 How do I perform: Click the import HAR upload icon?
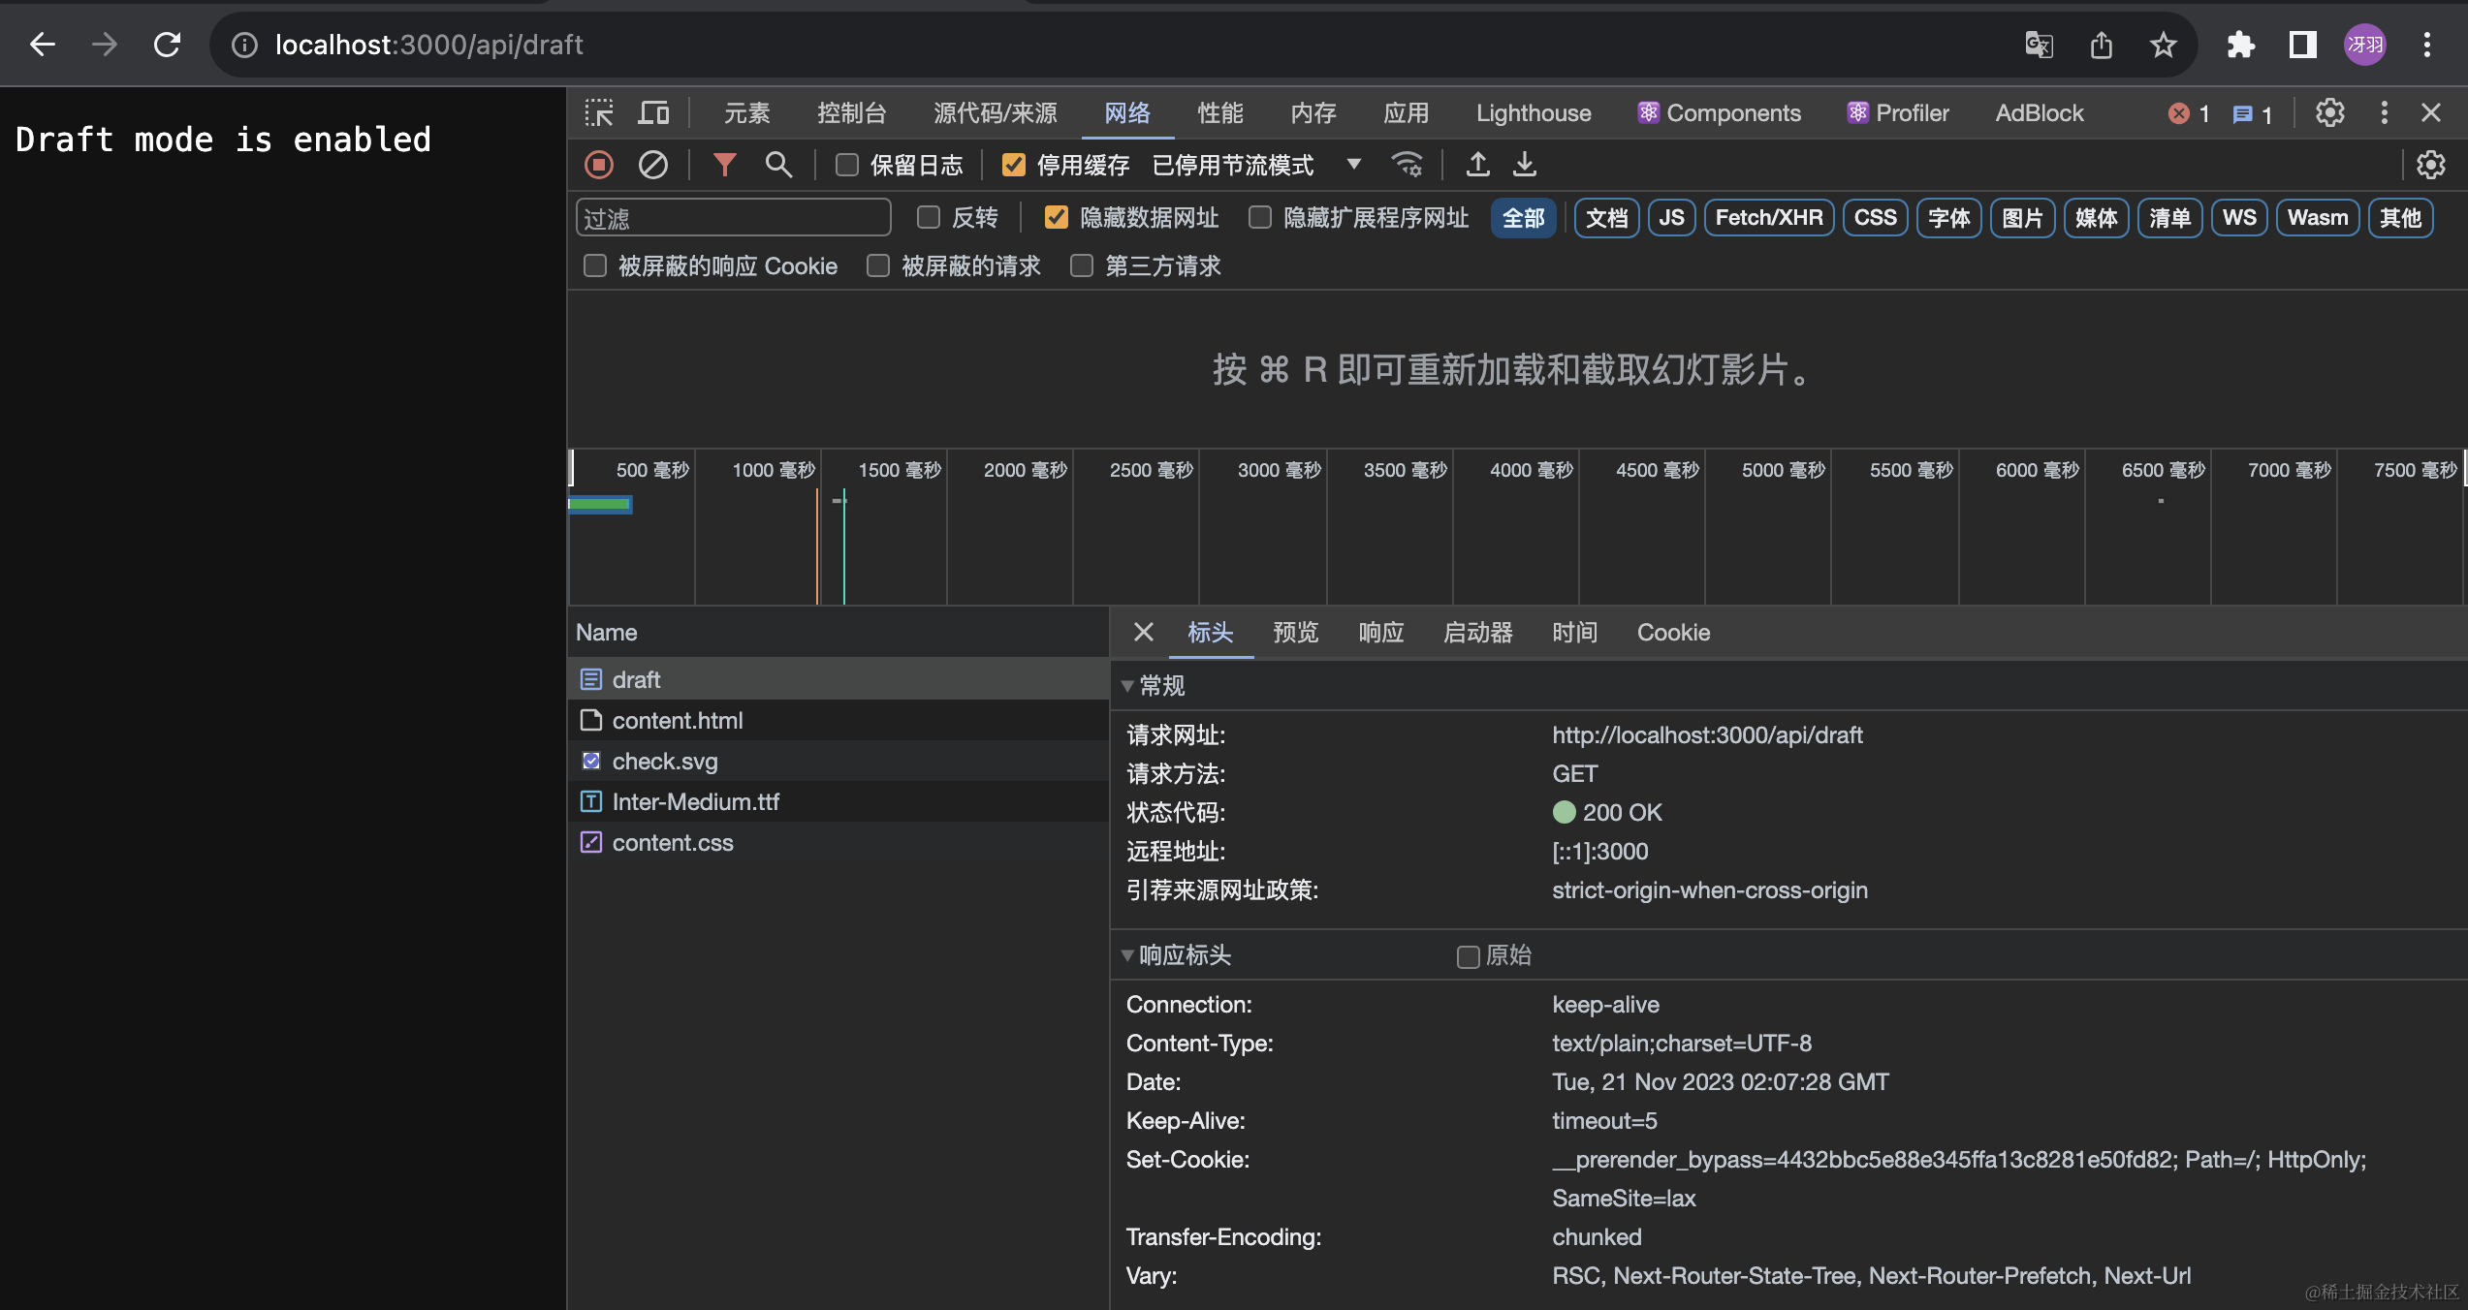pyautogui.click(x=1477, y=165)
